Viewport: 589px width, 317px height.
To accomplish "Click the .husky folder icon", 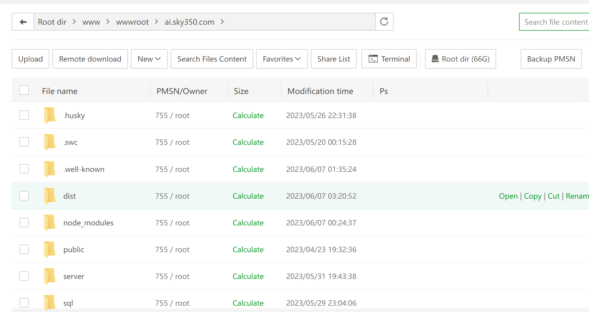I will [49, 115].
